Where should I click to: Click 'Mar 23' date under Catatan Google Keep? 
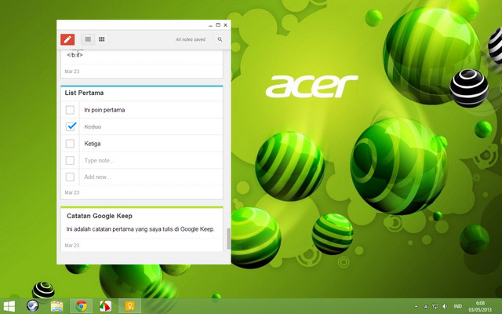click(71, 246)
